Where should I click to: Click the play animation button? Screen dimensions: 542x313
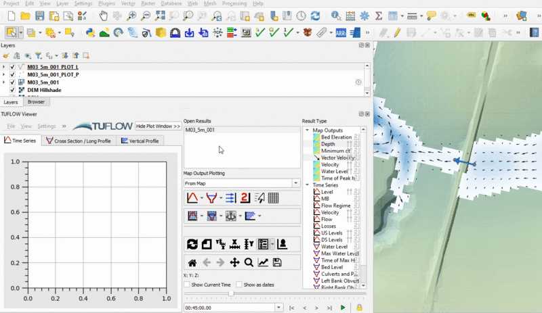click(343, 308)
